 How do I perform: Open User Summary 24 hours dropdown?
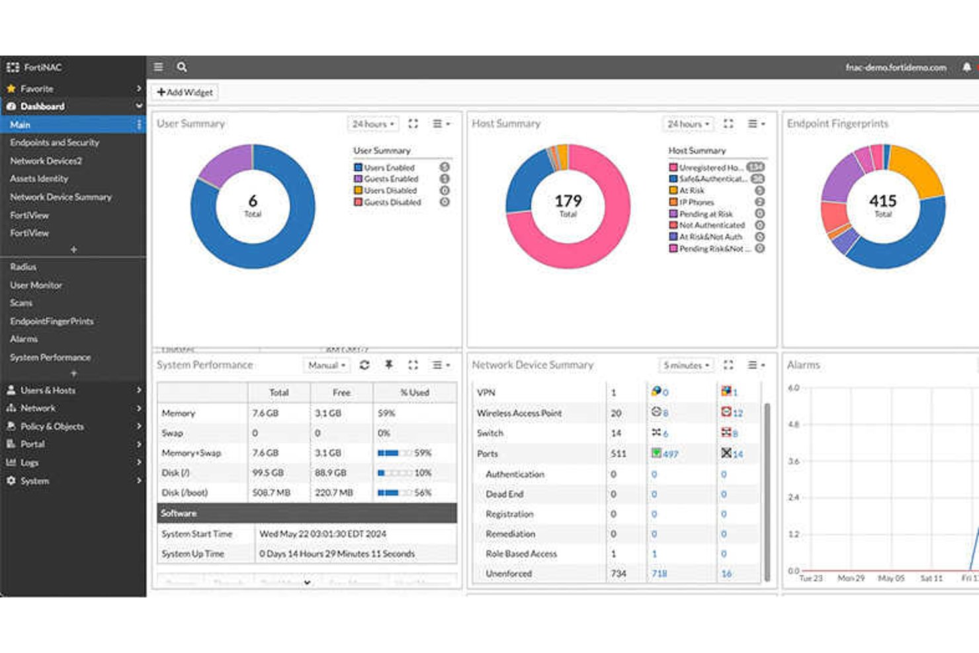(373, 124)
